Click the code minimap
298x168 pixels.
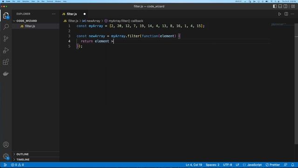click(x=279, y=24)
